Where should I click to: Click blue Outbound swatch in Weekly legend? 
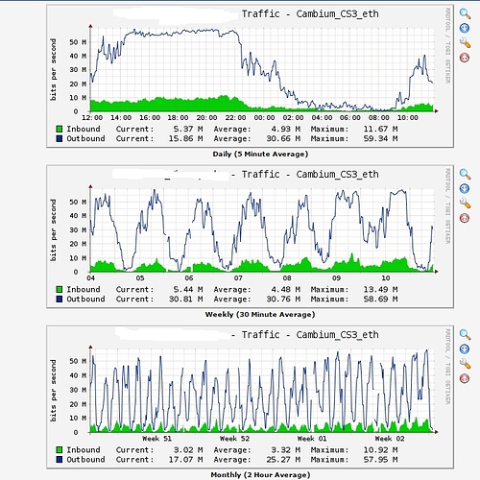point(60,299)
